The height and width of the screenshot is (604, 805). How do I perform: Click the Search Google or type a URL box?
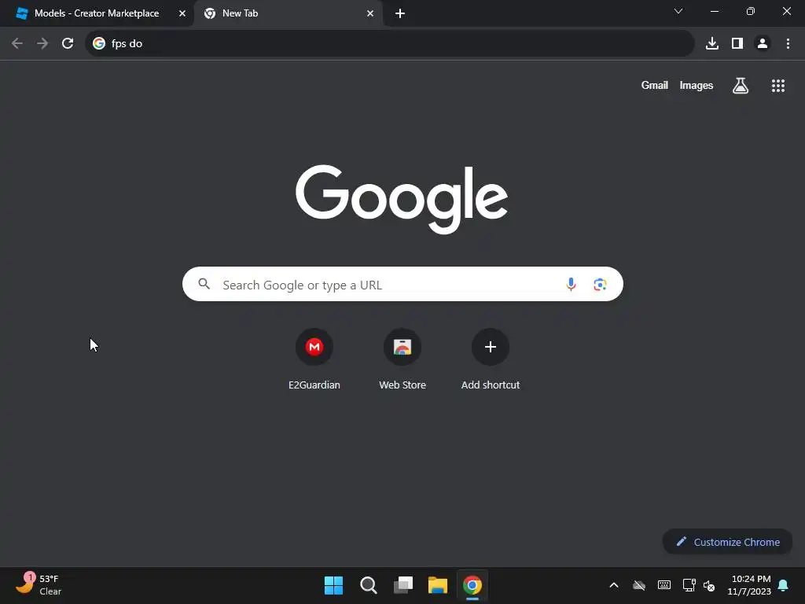click(402, 284)
